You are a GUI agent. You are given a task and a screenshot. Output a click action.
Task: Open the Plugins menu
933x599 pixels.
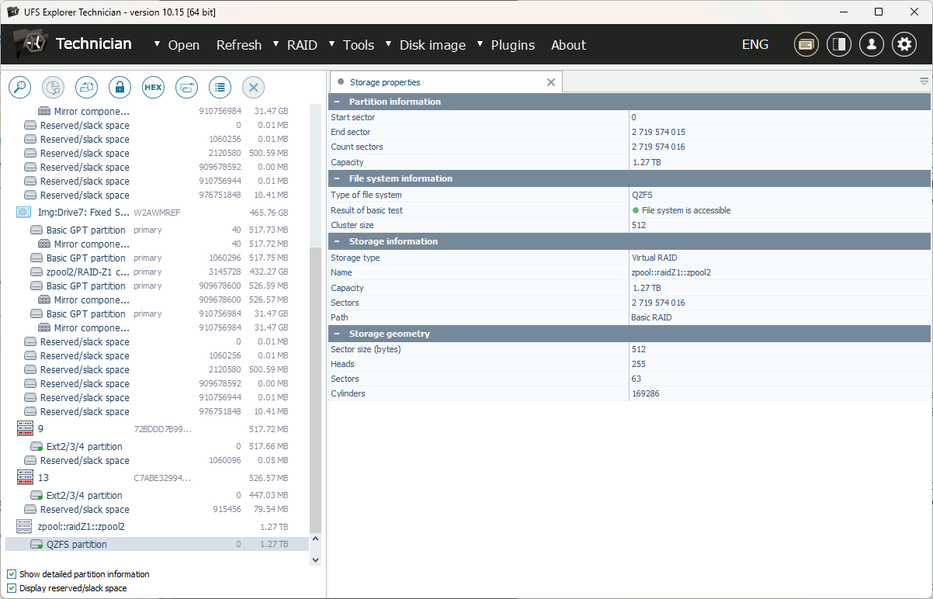click(x=513, y=45)
